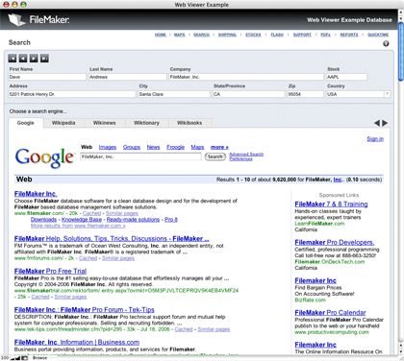Open the PDFs navigation link
The image size is (404, 361).
click(x=325, y=35)
